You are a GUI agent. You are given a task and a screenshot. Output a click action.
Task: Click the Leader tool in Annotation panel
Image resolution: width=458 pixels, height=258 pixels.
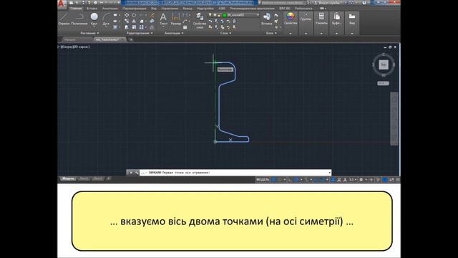[x=185, y=21]
